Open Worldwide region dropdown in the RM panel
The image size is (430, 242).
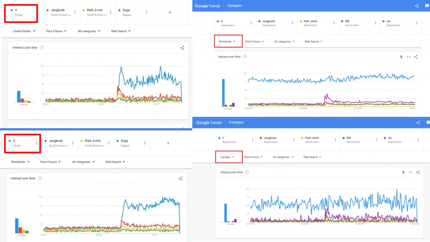point(227,42)
